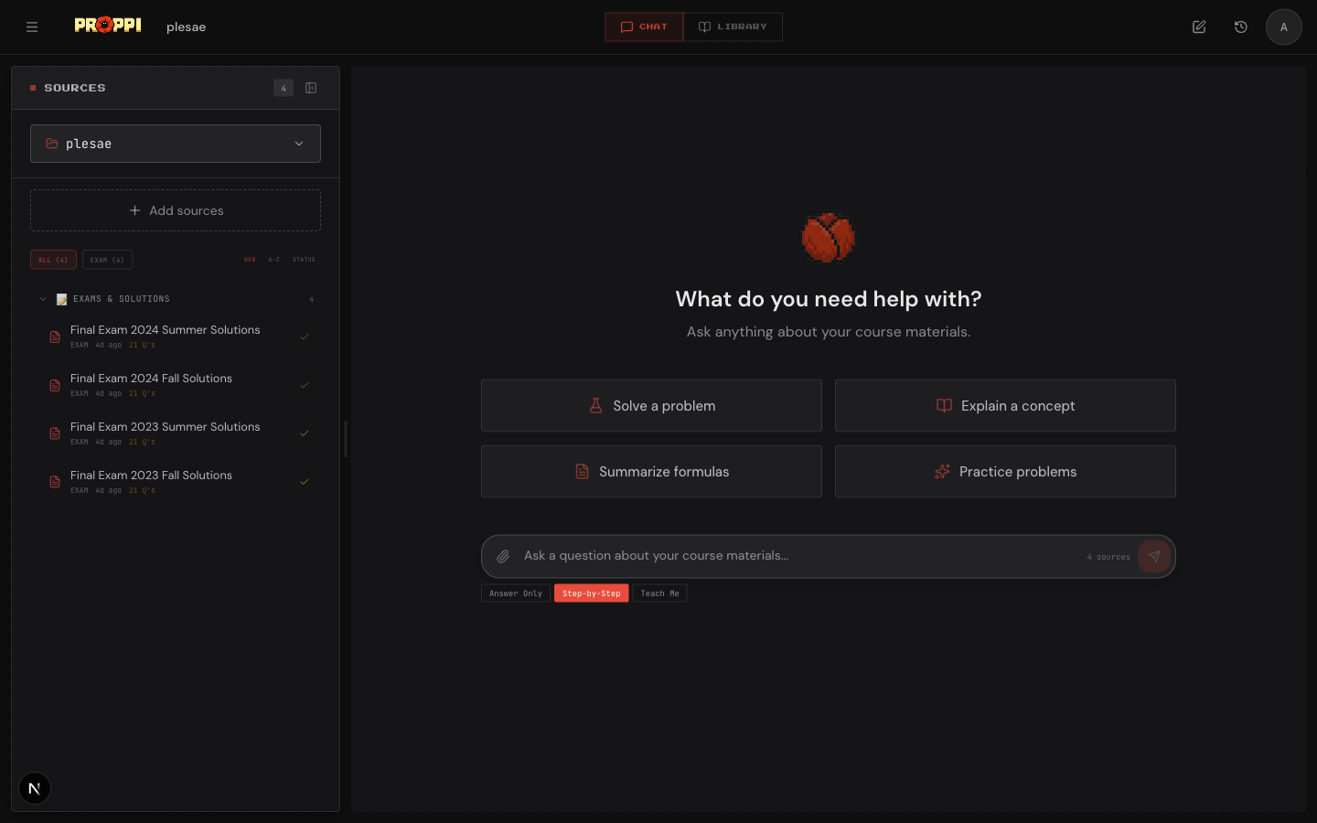View chat history via clock icon
The width and height of the screenshot is (1317, 823).
[x=1240, y=27]
